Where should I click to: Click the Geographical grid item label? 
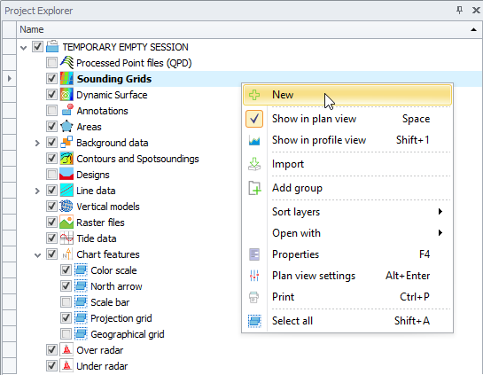[128, 334]
